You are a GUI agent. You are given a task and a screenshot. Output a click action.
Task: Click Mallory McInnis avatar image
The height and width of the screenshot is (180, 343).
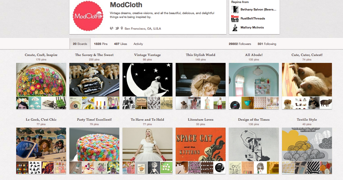(235, 28)
